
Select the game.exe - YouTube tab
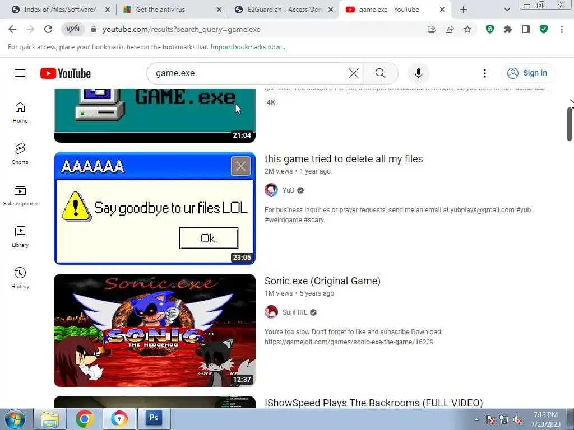tap(389, 10)
